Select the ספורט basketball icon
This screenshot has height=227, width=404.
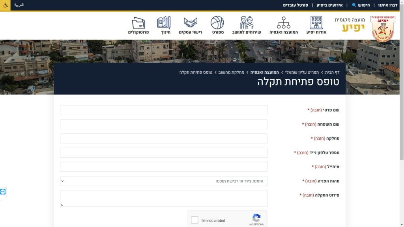217,23
